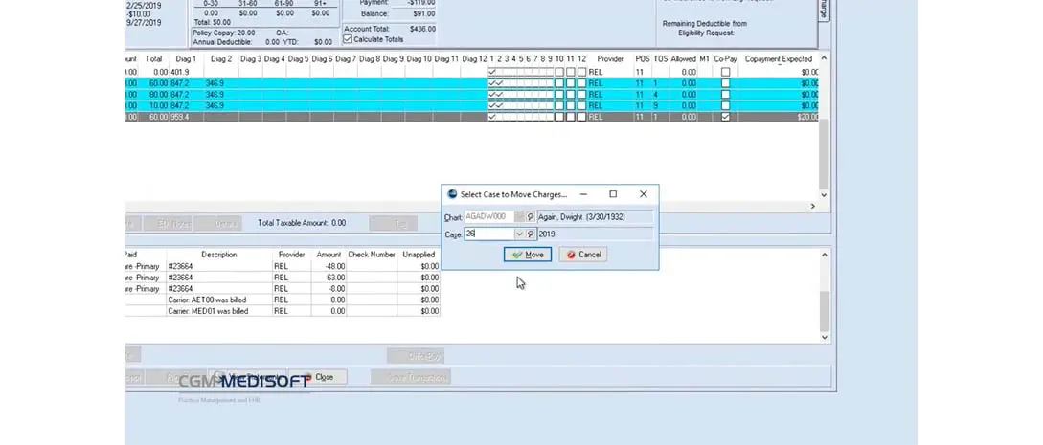
Task: Click the scroll-down arrow of payments grid
Action: coord(825,338)
